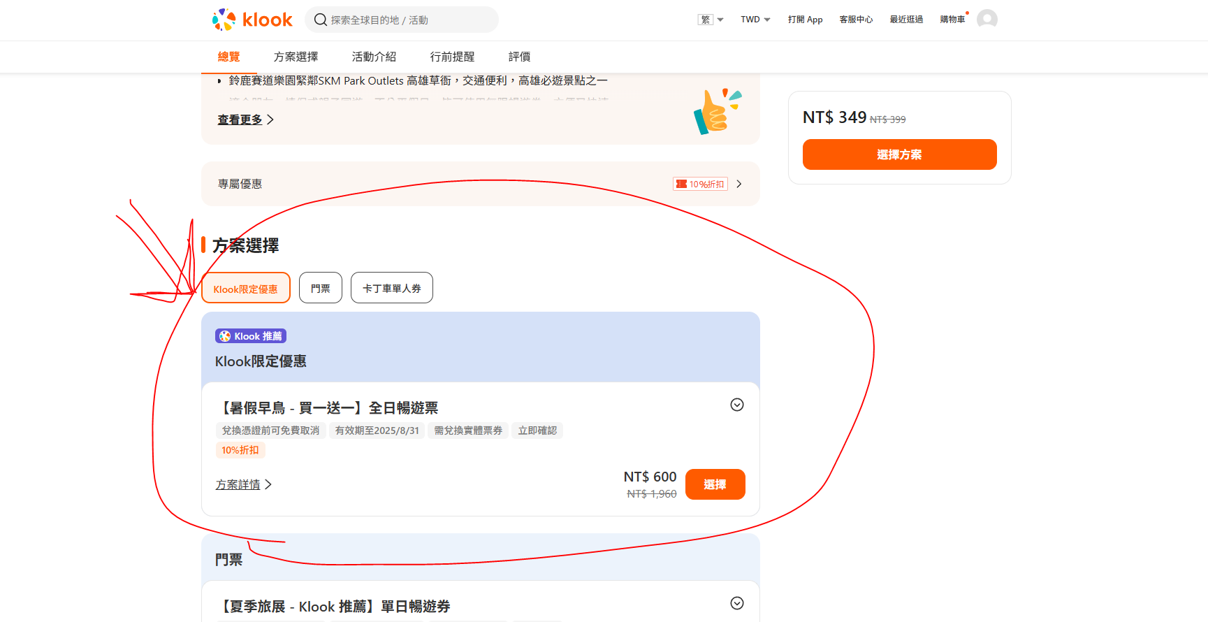Expand 【暑假早鳥 - 買一送一】全日暢遊票 details

737,405
